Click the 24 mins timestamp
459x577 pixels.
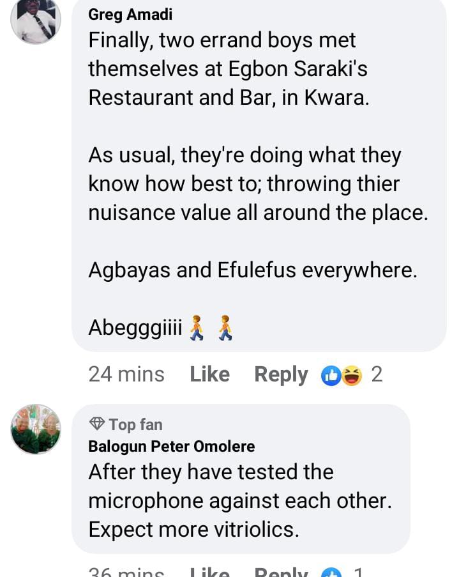click(x=126, y=374)
